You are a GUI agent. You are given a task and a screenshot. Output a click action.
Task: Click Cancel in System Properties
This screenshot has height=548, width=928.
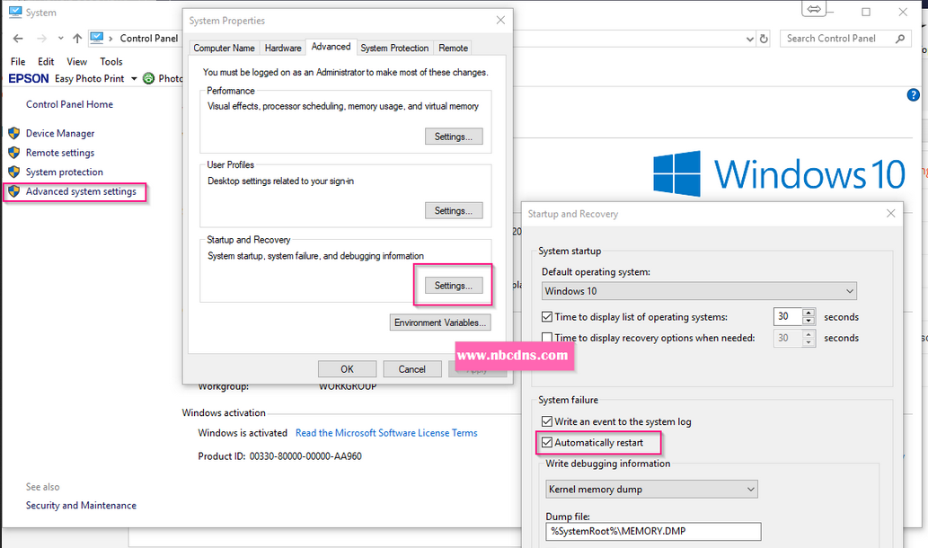point(412,368)
